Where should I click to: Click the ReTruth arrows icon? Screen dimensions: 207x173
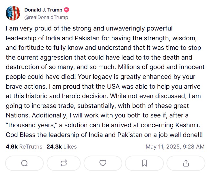click(64, 163)
